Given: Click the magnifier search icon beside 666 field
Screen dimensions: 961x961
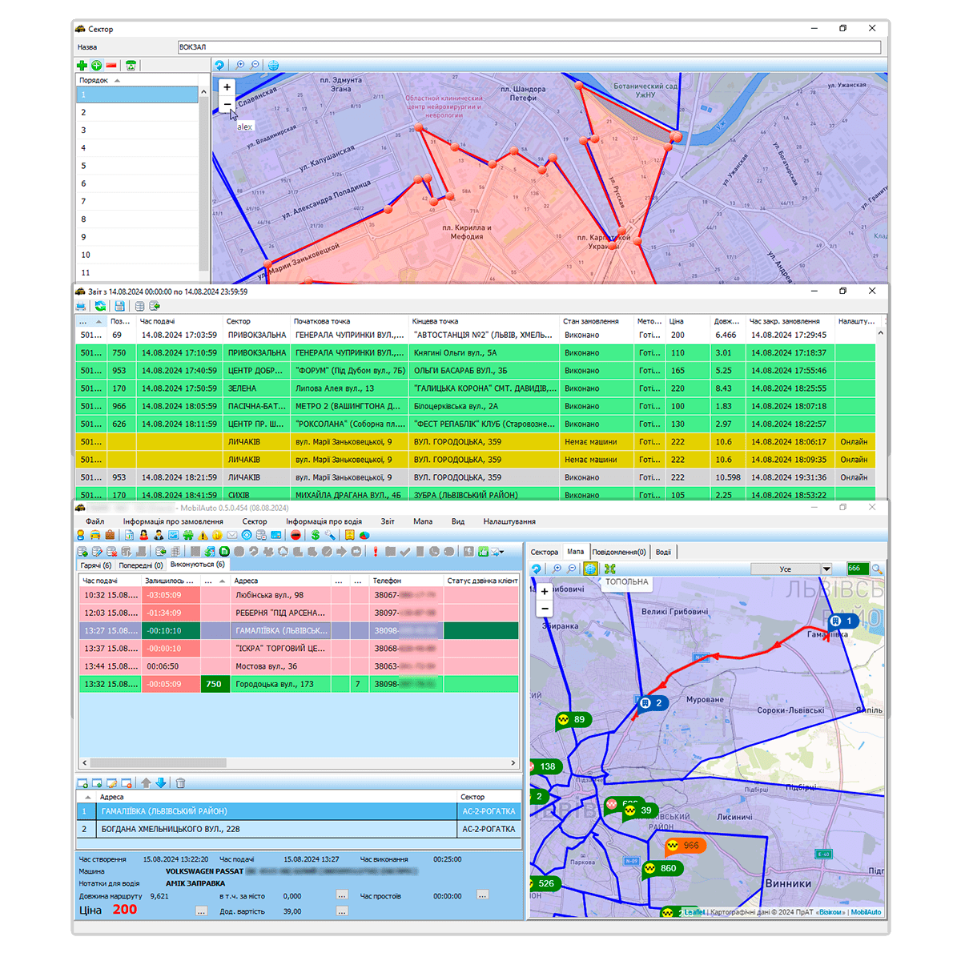Looking at the screenshot, I should [x=877, y=569].
